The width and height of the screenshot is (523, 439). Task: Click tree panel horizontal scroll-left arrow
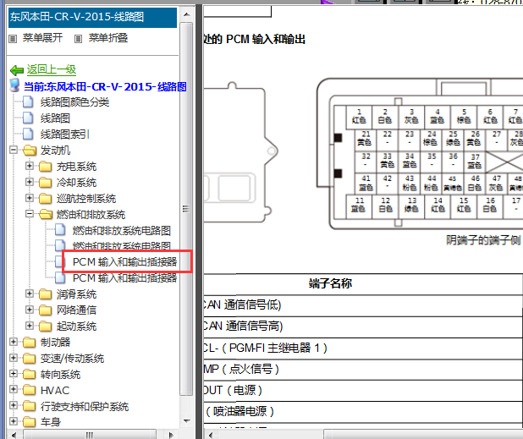[x=14, y=435]
